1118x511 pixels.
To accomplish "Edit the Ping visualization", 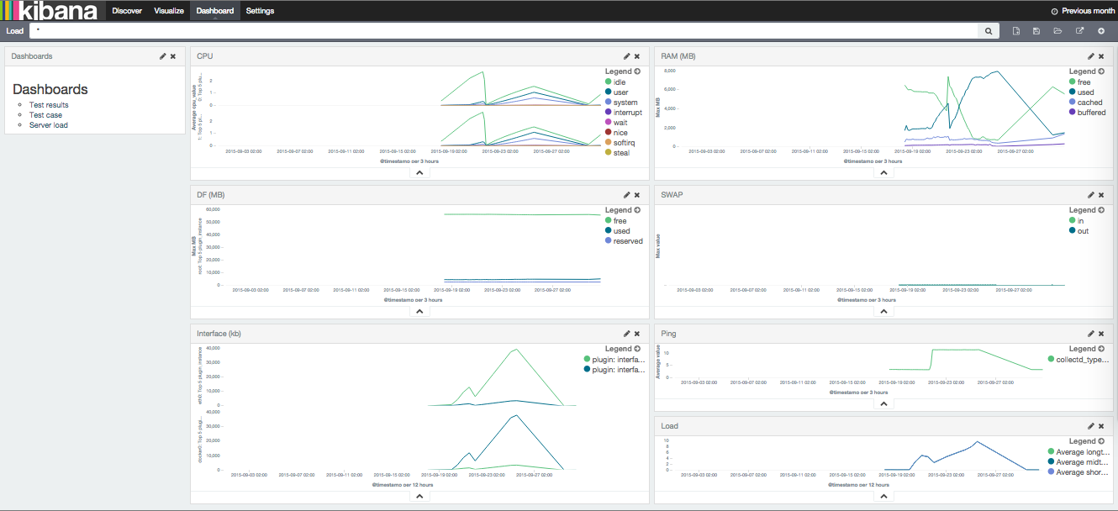I will tap(1091, 334).
